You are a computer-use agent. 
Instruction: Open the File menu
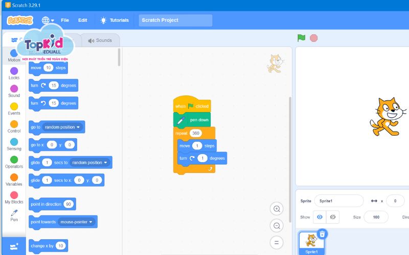point(65,20)
